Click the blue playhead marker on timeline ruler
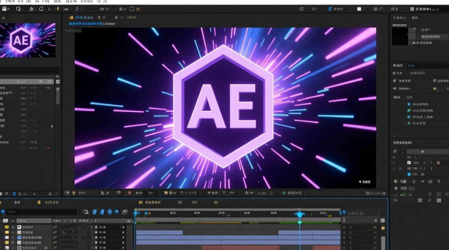This screenshot has height=250, width=449. [x=300, y=214]
